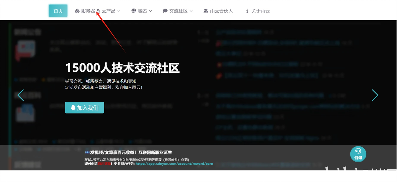Click the 定期发布活动和白嫖福利 line
The width and height of the screenshot is (397, 182).
pyautogui.click(x=104, y=88)
